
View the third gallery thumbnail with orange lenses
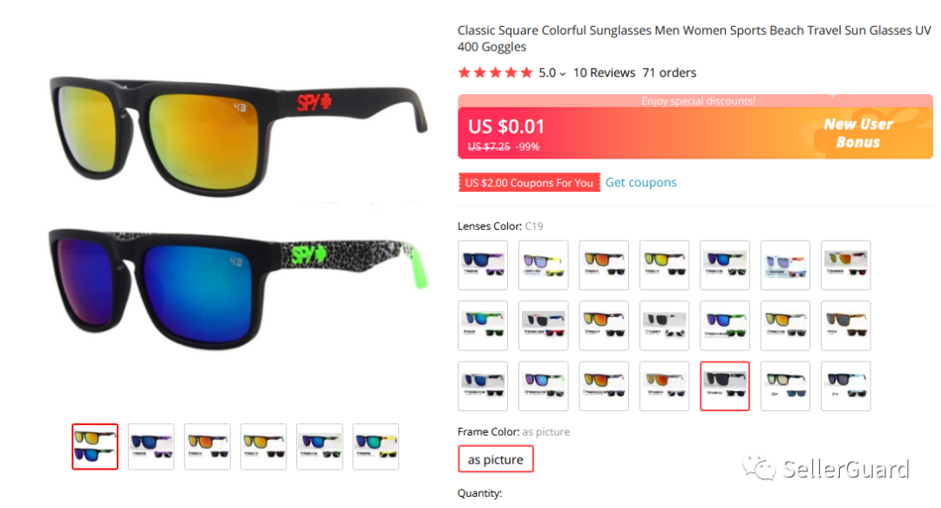[x=207, y=447]
